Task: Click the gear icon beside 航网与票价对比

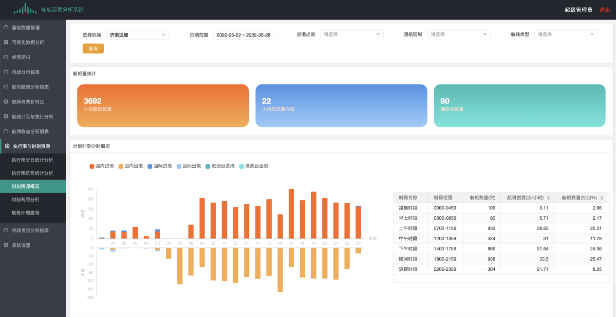Action: [x=6, y=102]
